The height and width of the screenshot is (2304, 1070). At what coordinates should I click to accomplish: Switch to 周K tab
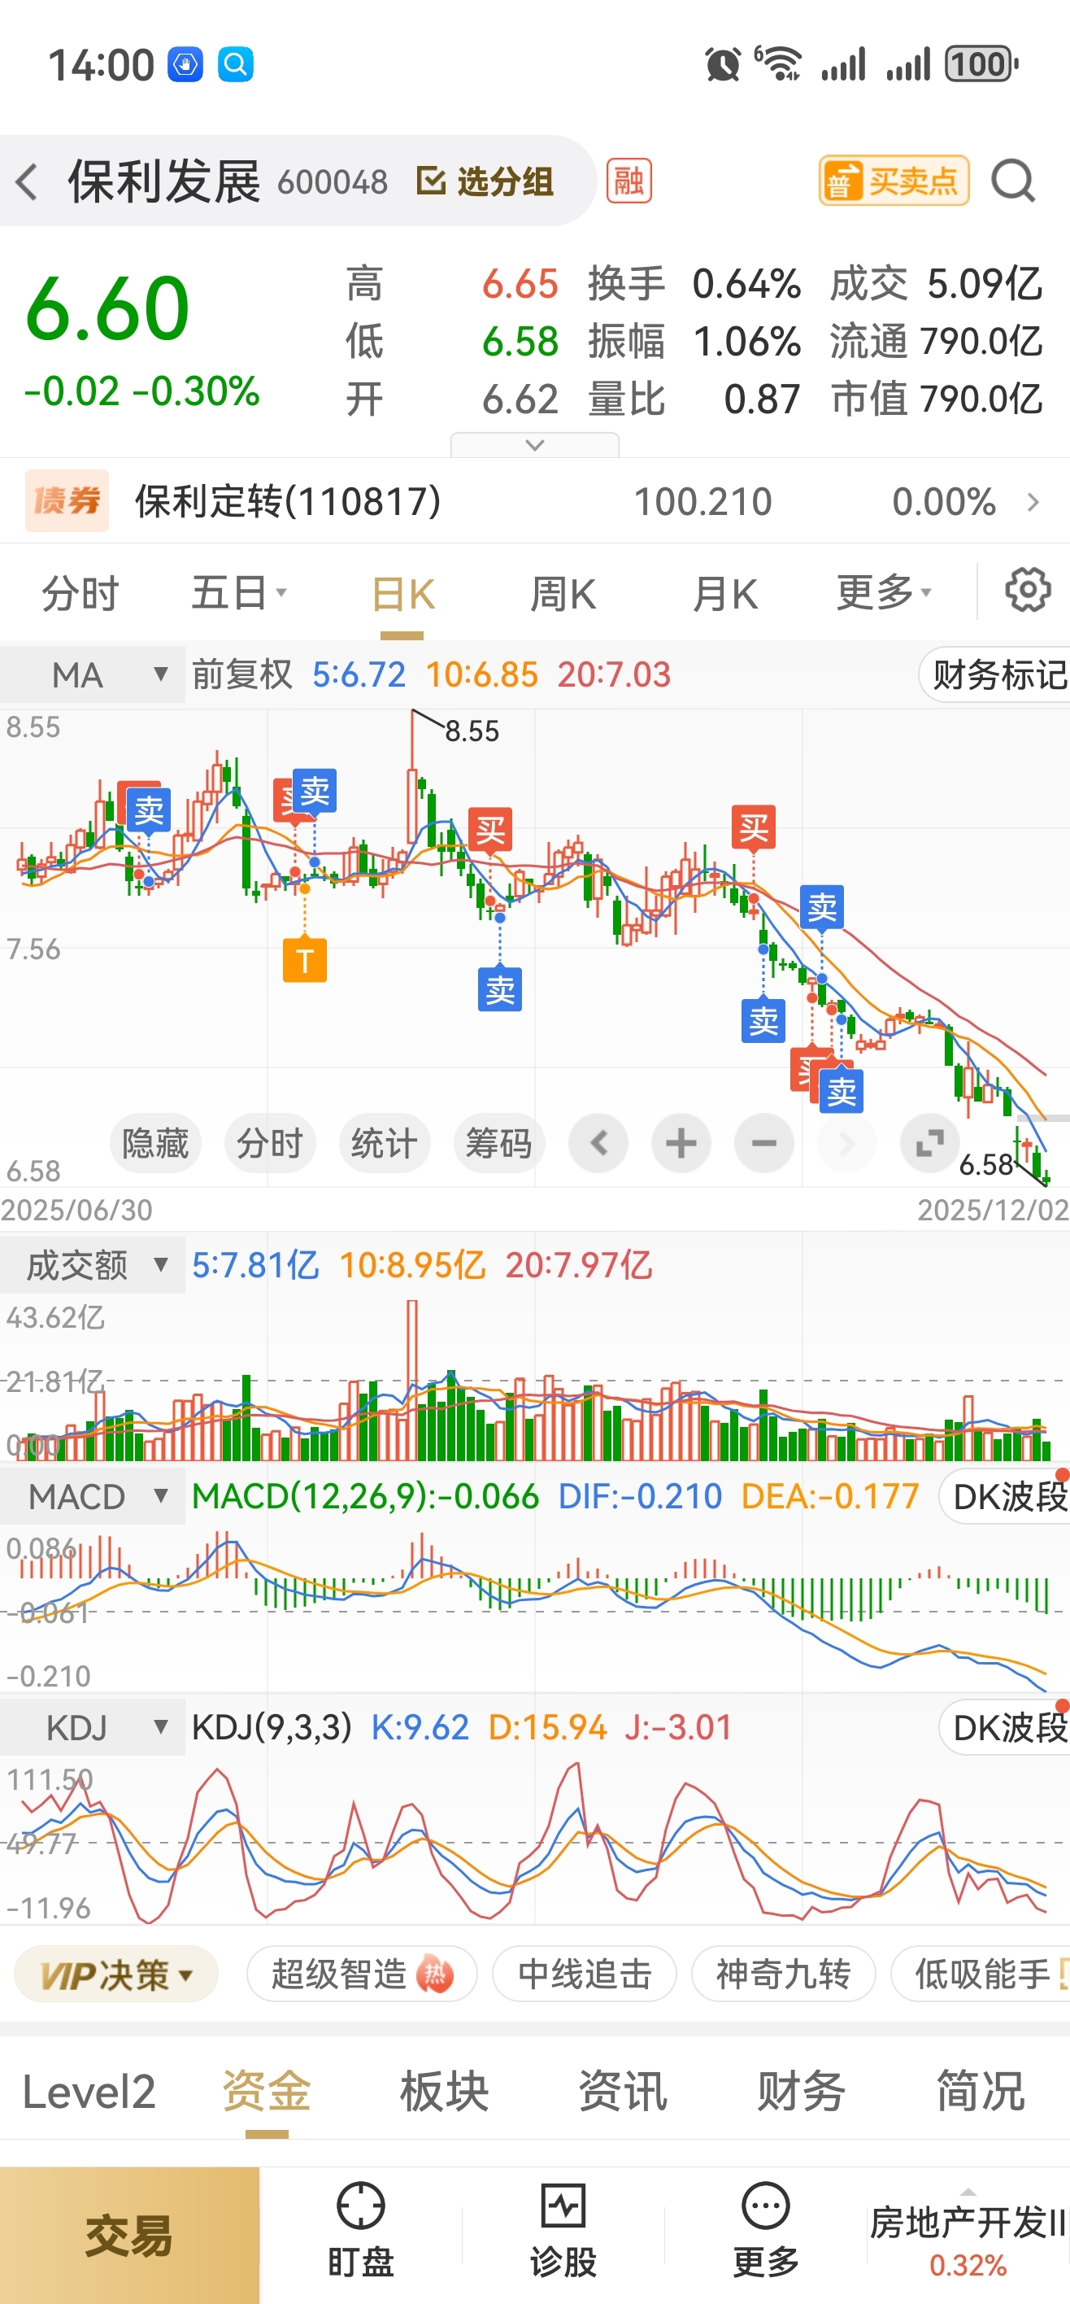point(563,593)
